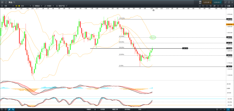Click the first yellow period marker icon
234x111 pixels.
(x=16, y=6)
